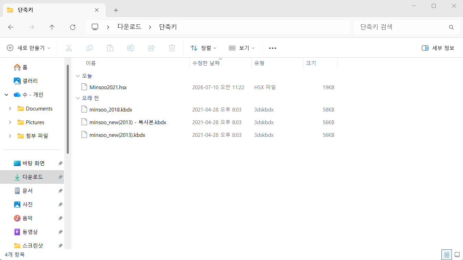
Task: Click the Share icon in toolbar
Action: (151, 48)
